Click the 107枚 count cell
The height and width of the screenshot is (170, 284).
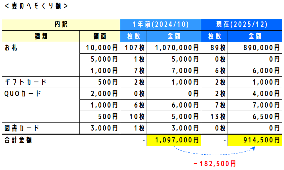coord(133,48)
